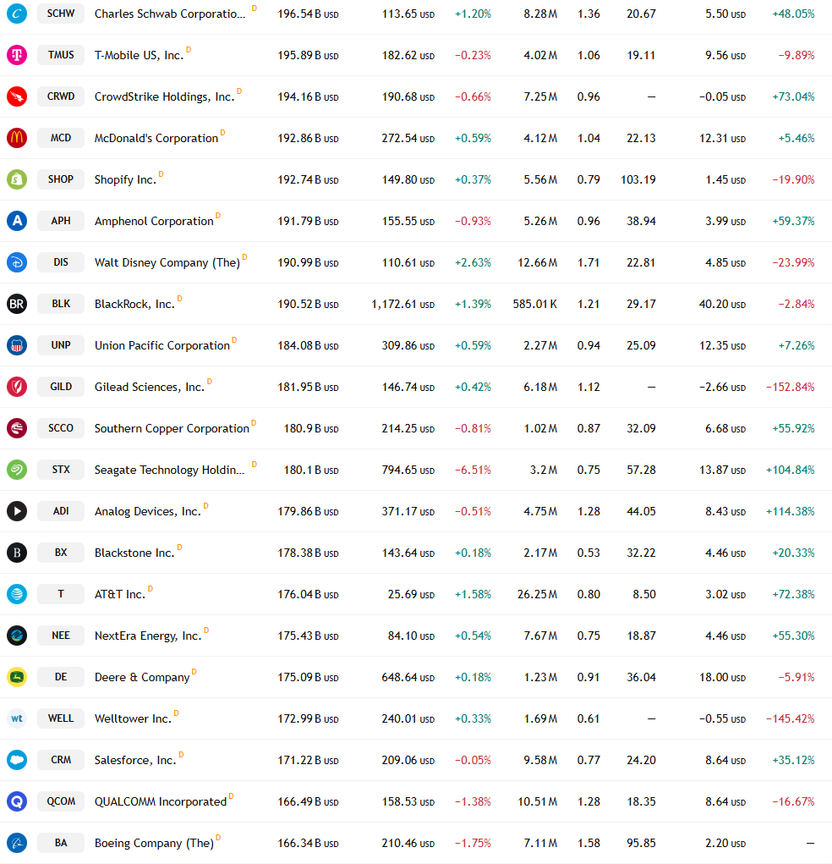
Task: Select the NEE ticker badge
Action: (61, 636)
